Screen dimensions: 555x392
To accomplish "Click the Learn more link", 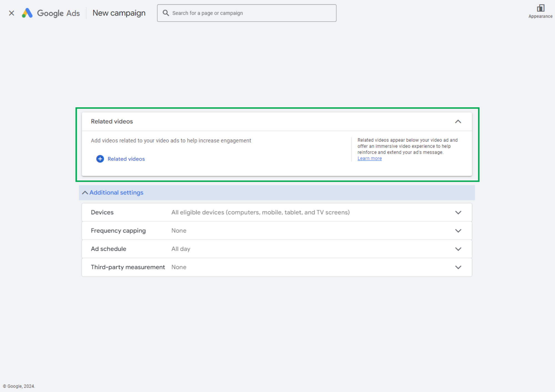I will 369,159.
